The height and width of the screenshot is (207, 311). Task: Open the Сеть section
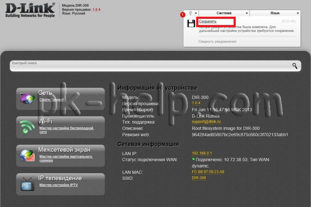tap(45, 93)
